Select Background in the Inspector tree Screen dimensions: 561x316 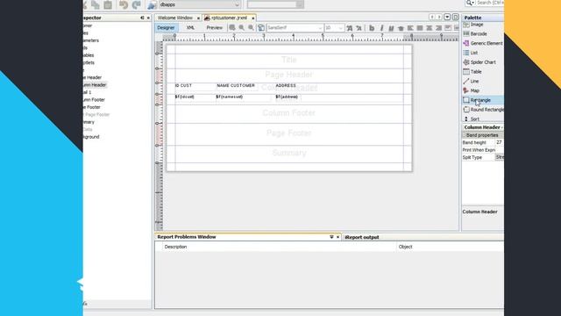click(91, 137)
